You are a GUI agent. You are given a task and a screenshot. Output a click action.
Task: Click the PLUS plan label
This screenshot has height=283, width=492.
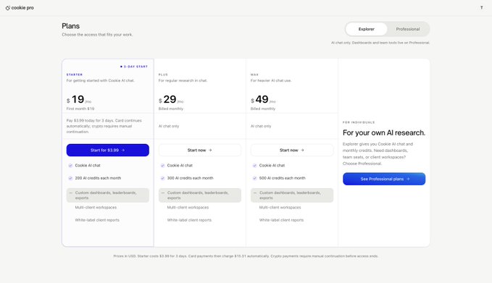click(x=163, y=75)
